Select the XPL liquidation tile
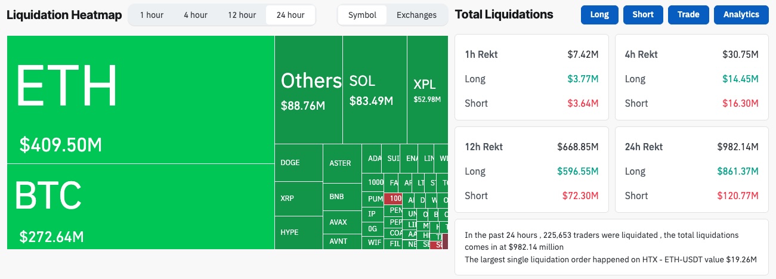 coord(427,89)
